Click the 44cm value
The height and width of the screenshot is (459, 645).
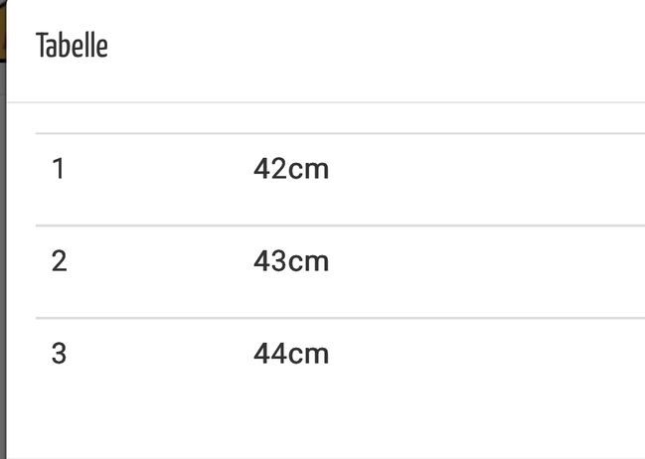point(291,353)
